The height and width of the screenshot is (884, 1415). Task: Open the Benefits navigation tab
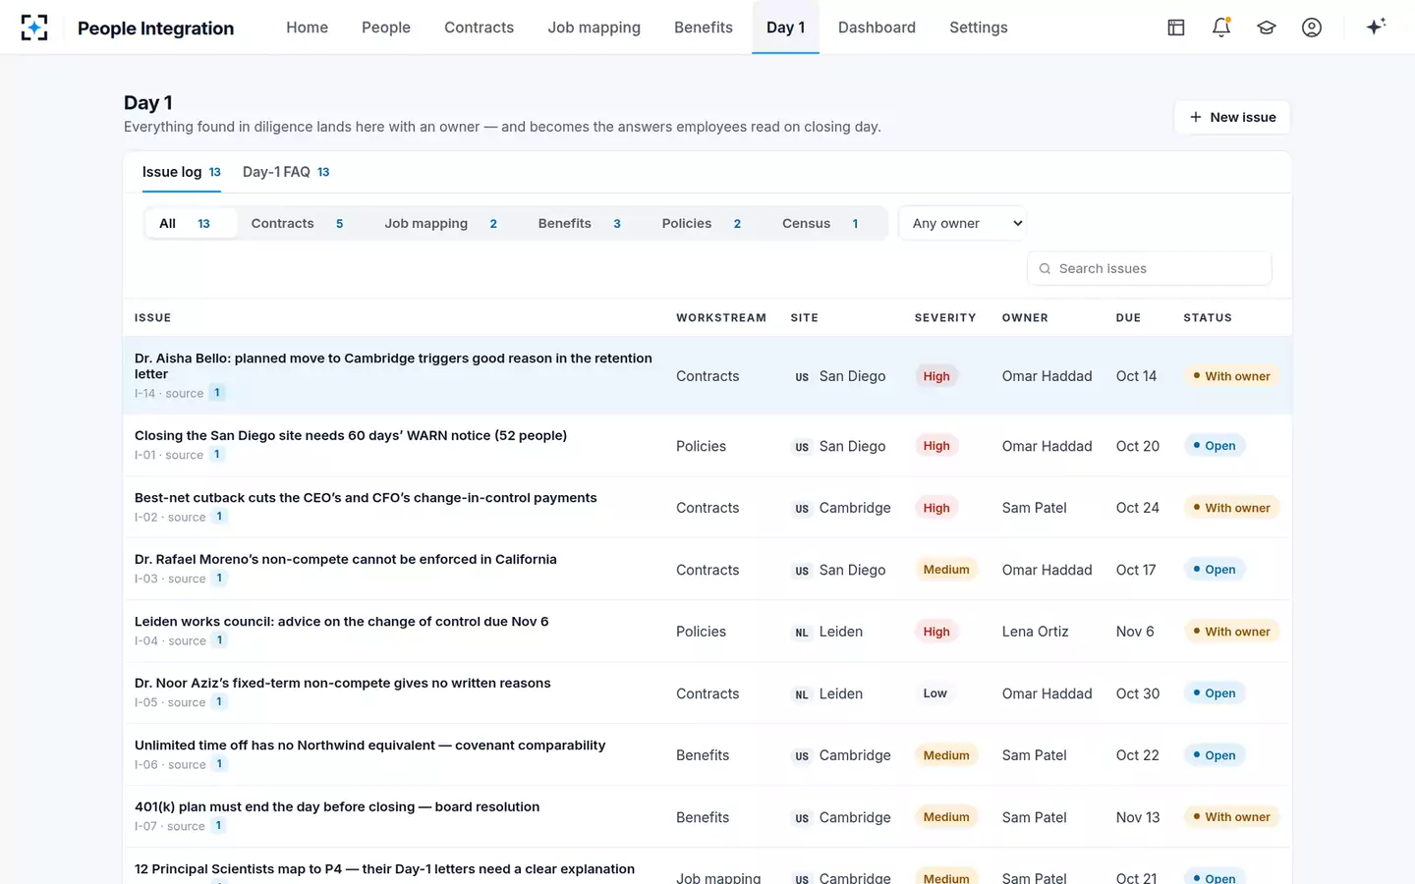point(704,28)
